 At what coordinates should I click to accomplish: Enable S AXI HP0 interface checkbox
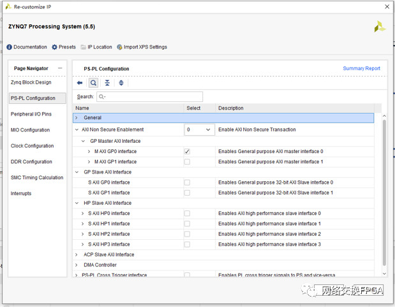tap(187, 214)
